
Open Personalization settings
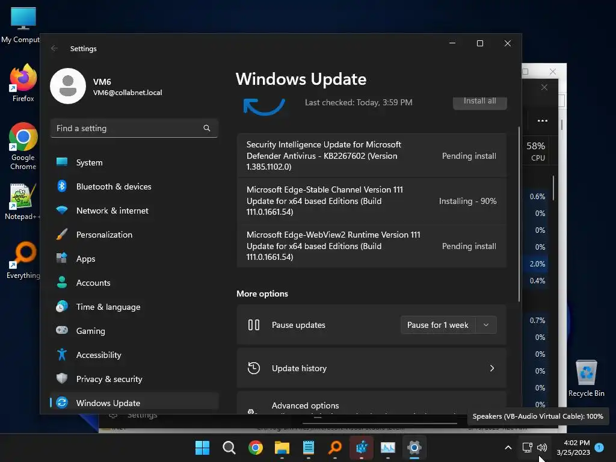pos(134,235)
